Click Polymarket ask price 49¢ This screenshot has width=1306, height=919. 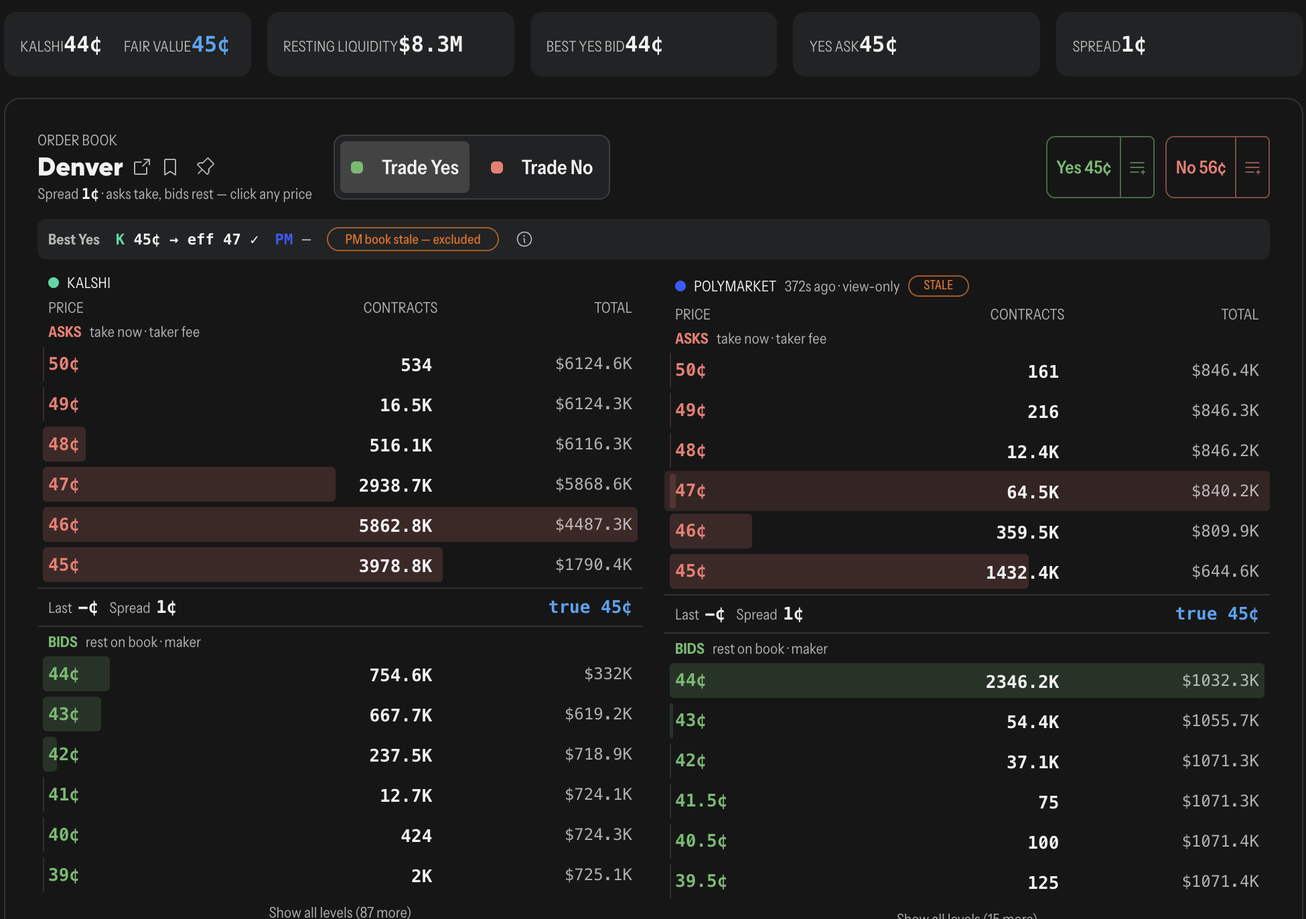pos(691,410)
